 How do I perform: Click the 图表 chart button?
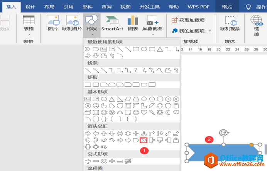133,23
